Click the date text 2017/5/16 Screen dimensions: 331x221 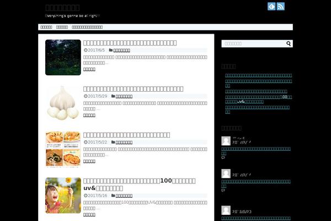coord(98,196)
